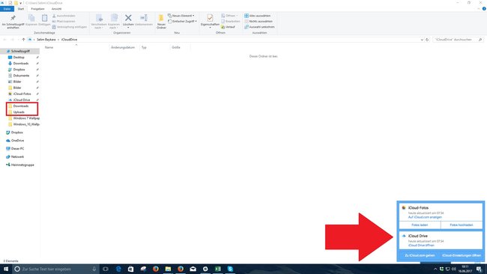Screen dimensions: 487x274
Task: Open the Action Center notification icon
Action: (x=480, y=269)
